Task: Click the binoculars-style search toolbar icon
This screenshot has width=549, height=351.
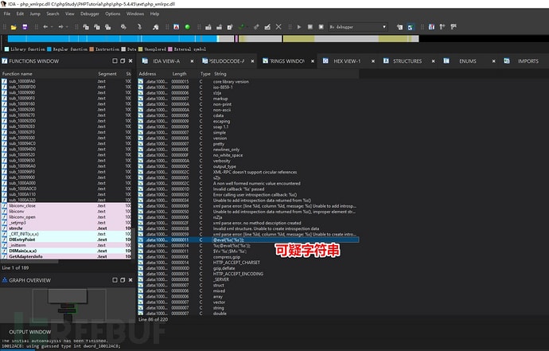Action: (x=123, y=27)
